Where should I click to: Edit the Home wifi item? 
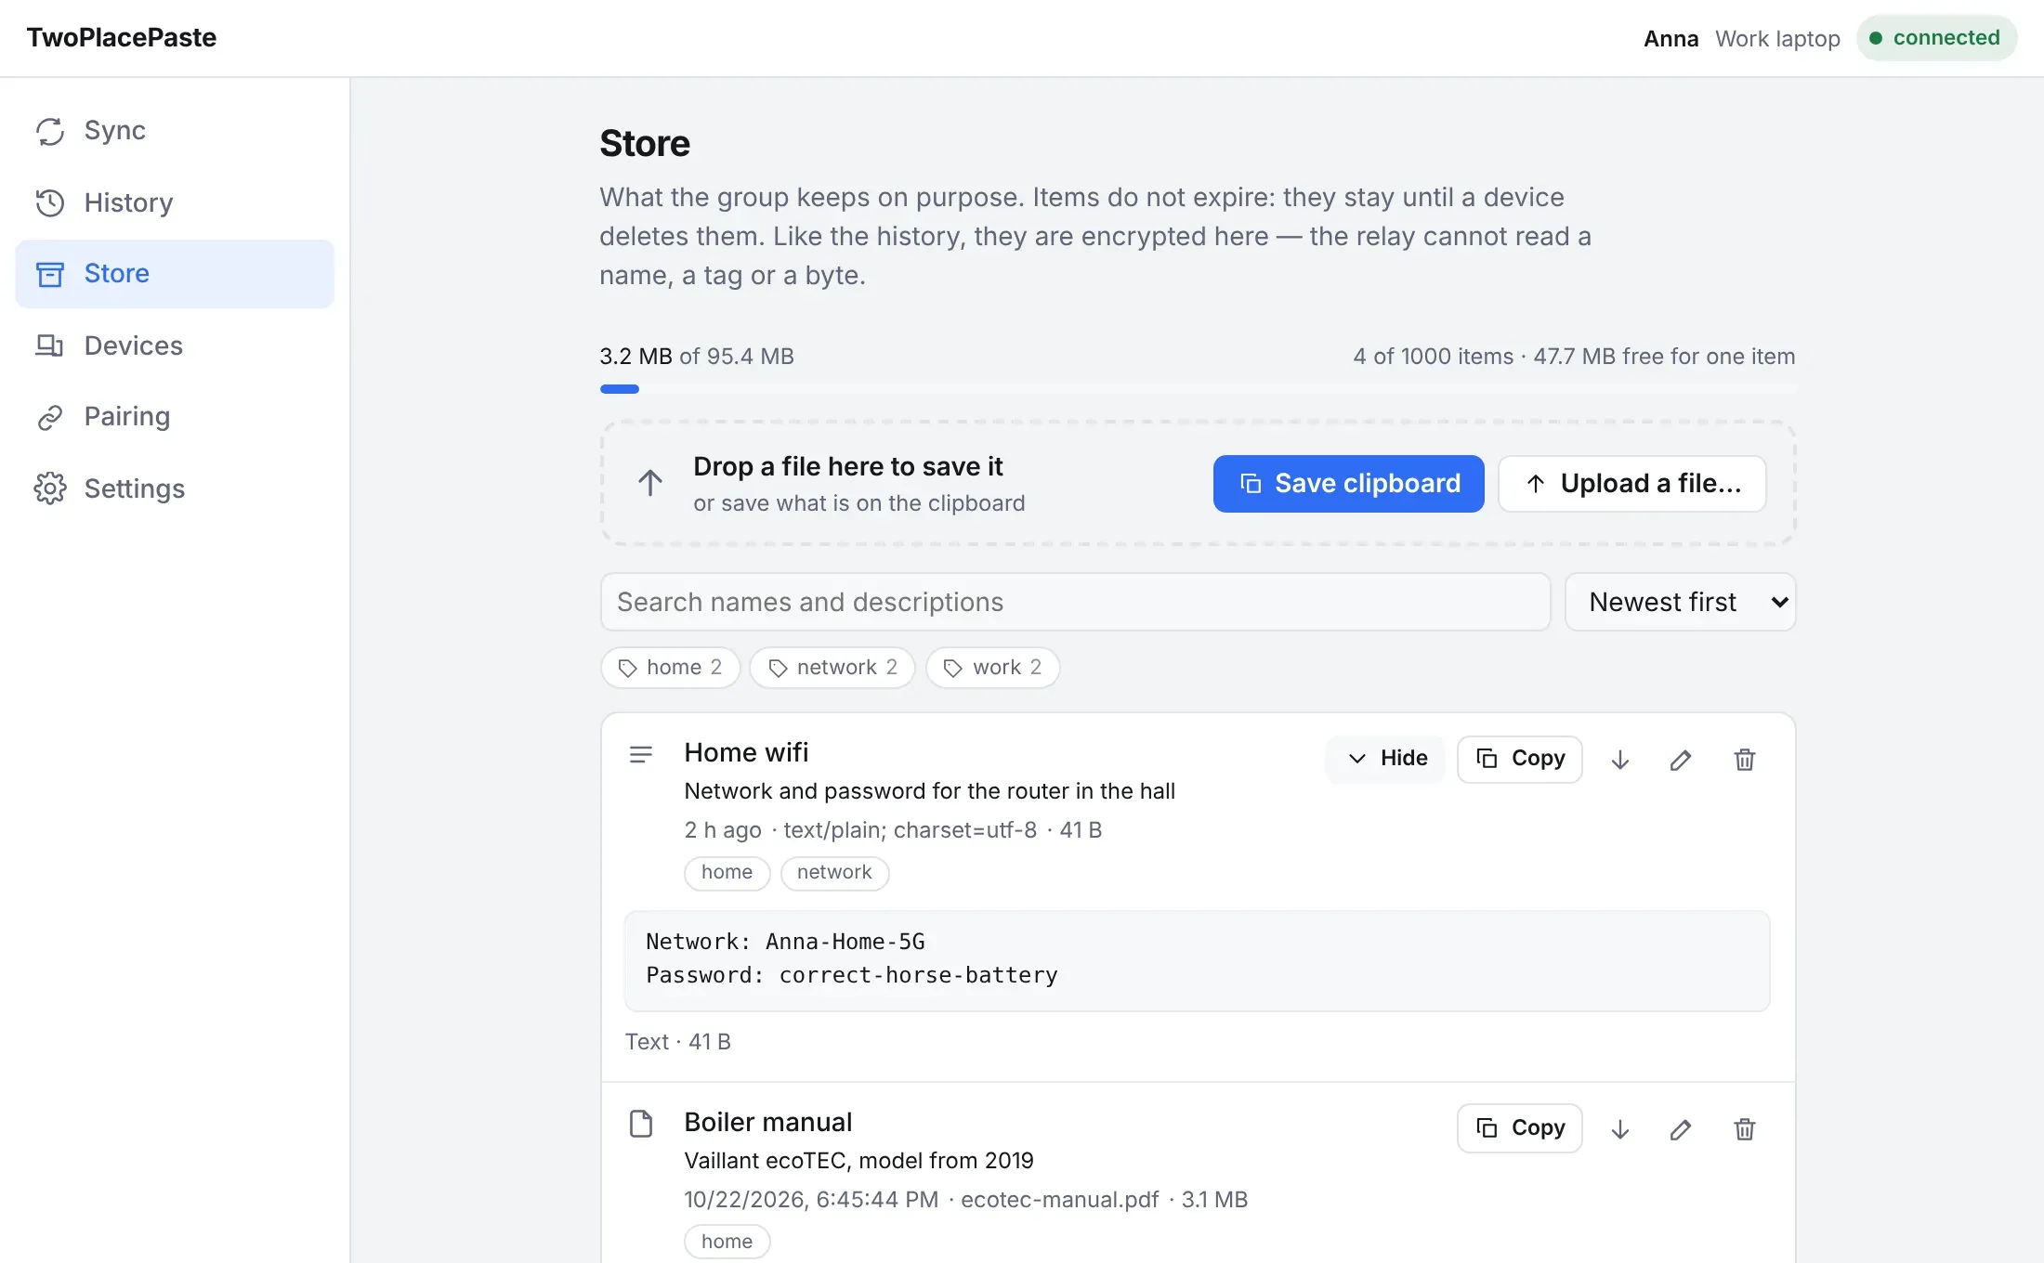(1681, 760)
